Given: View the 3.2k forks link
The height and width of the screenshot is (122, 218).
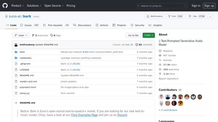Looking at the screenshot, I should click(x=167, y=74).
